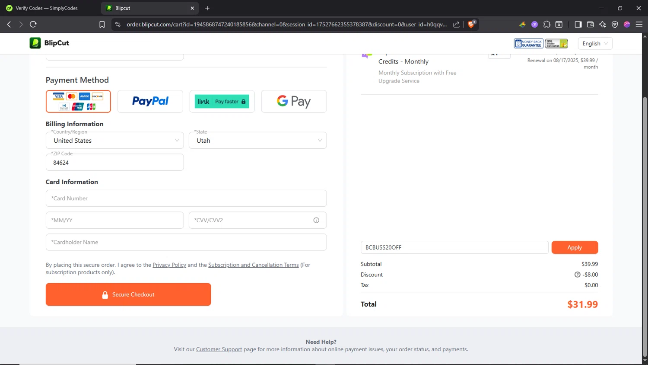The width and height of the screenshot is (648, 365).
Task: Go back to the previous page
Action: pos(9,25)
